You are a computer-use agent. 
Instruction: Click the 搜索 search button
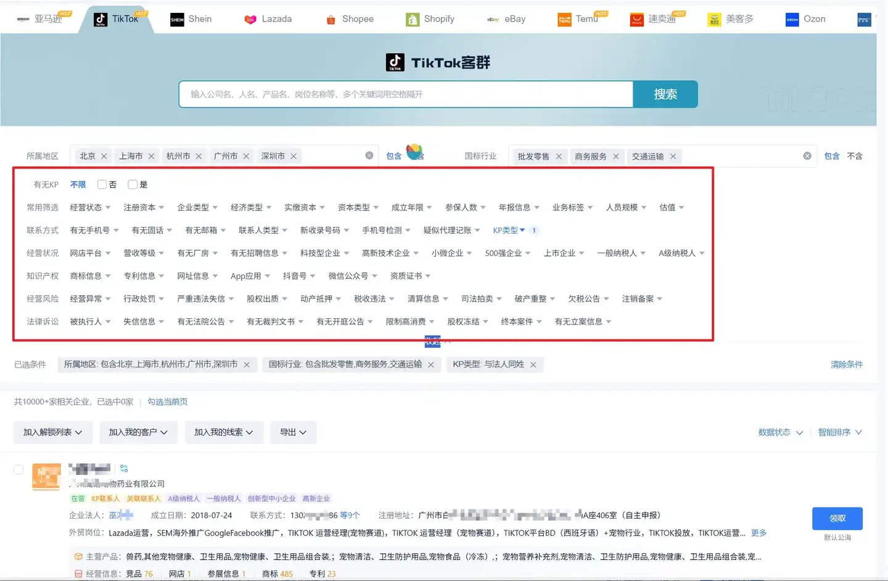[665, 94]
